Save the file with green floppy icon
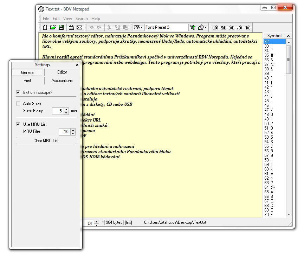This screenshot has height=256, width=304. pos(61,27)
